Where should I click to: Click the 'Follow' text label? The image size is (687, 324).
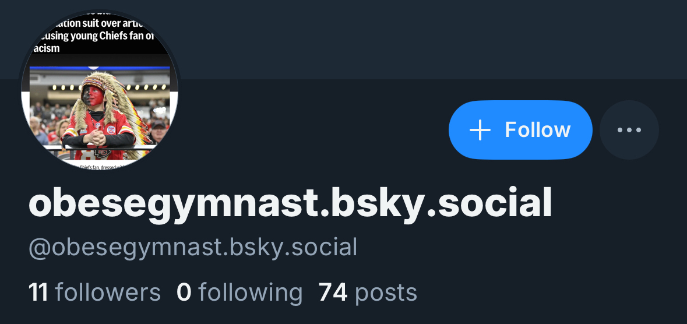pos(538,130)
